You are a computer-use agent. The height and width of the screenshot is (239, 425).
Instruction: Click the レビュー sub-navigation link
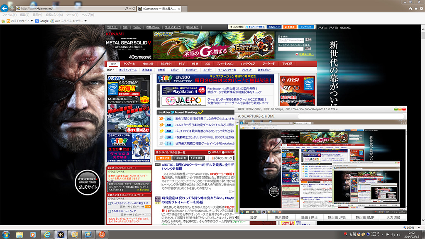click(x=175, y=70)
